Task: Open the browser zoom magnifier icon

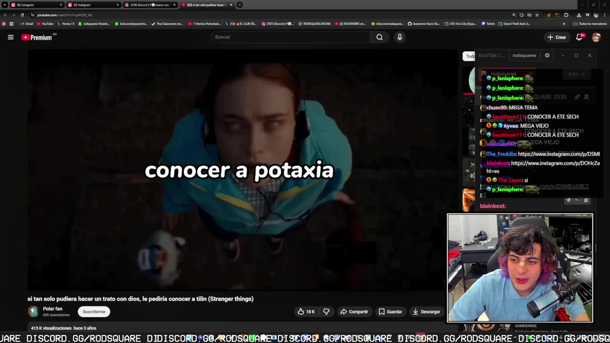Action: click(514, 15)
